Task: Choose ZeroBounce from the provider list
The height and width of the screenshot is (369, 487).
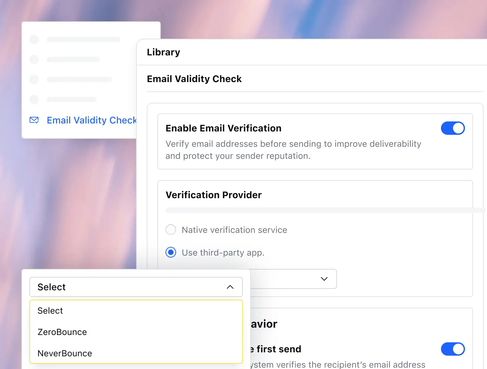Action: tap(136, 332)
